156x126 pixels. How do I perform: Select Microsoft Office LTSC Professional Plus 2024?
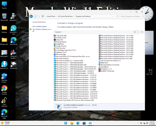72,57
